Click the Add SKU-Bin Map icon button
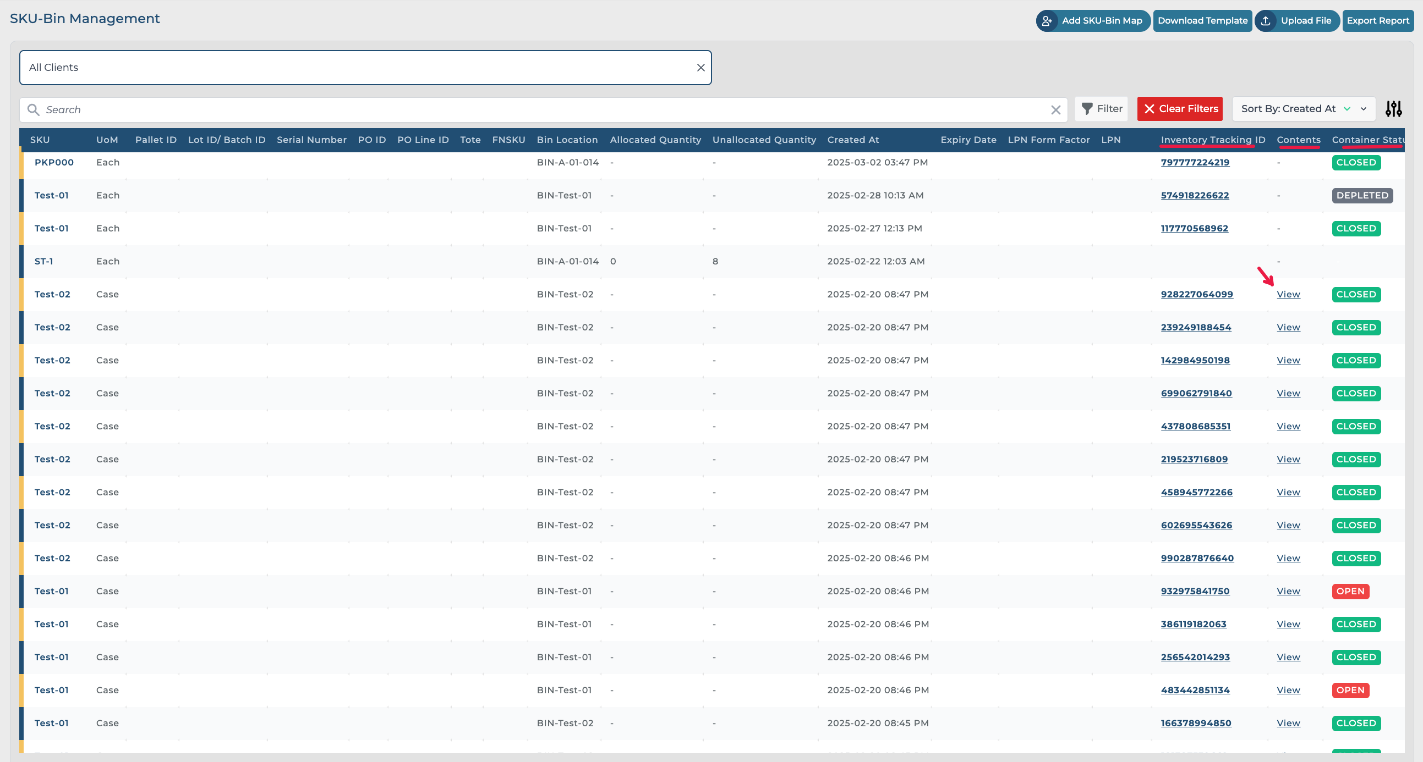This screenshot has height=762, width=1423. pyautogui.click(x=1046, y=21)
